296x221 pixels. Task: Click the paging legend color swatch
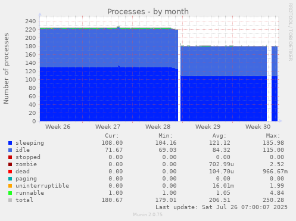click(x=10, y=179)
